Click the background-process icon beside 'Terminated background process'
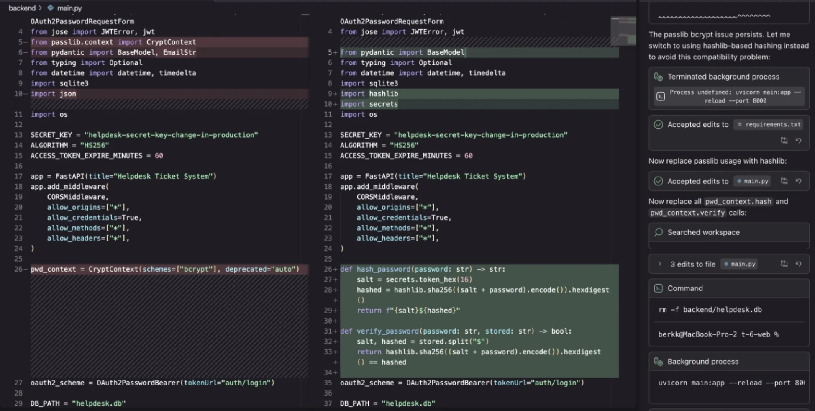 pos(659,77)
